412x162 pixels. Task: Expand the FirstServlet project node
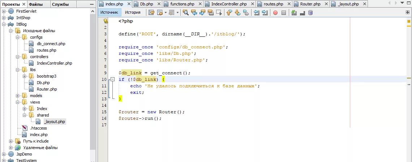[4, 11]
